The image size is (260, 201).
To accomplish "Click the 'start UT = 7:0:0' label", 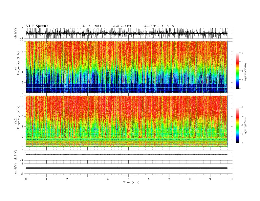I will pos(159,26).
